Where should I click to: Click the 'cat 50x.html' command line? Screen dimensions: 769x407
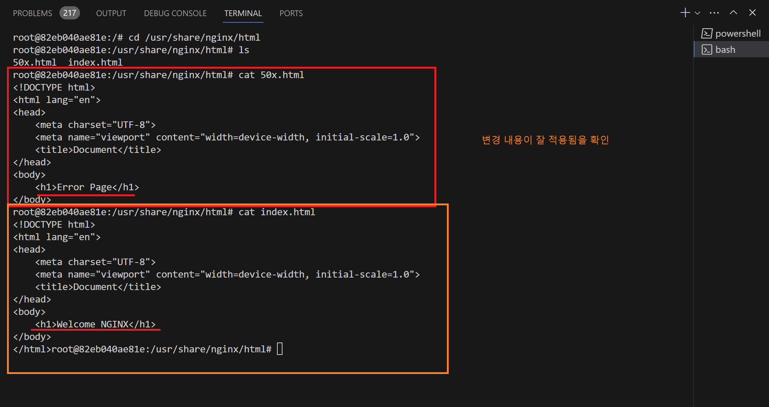point(271,75)
